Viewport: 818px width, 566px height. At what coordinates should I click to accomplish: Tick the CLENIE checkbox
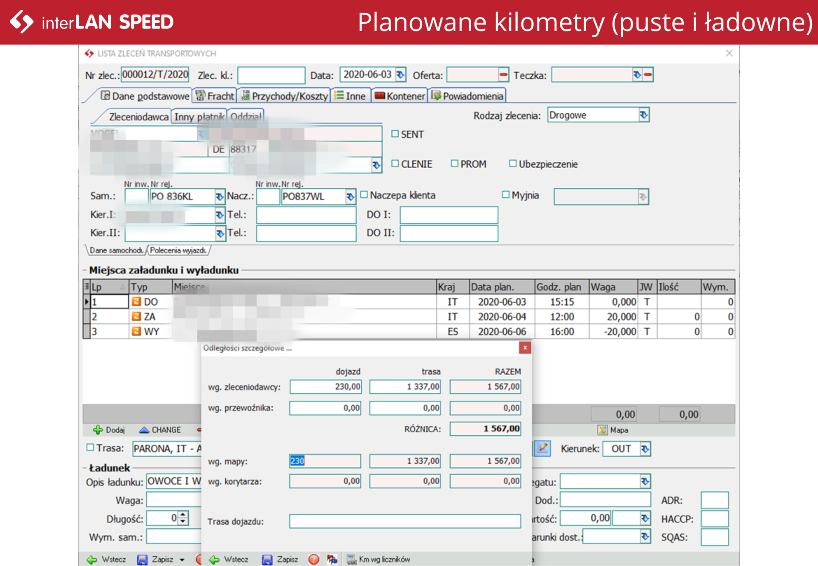click(395, 164)
